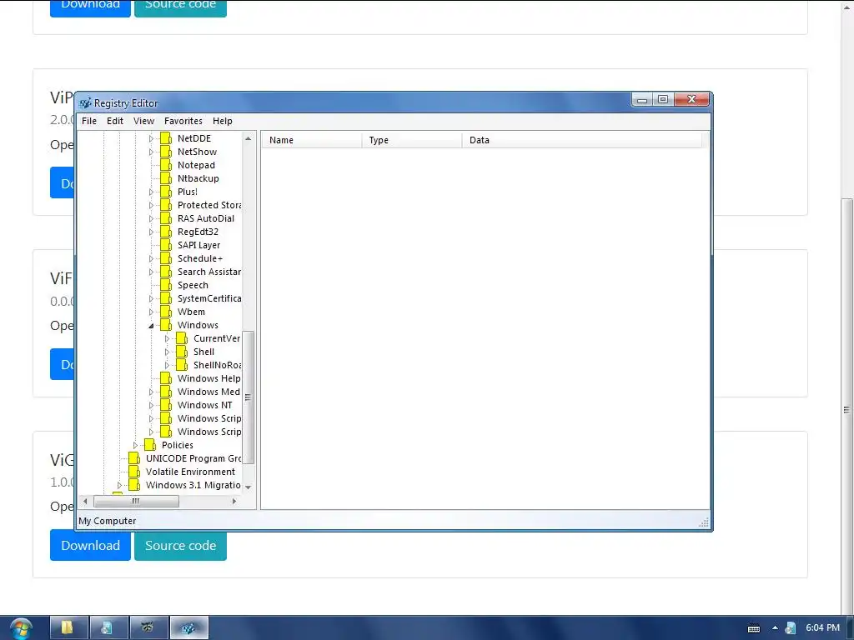Click the UNICODE Program Groups folder icon
854x640 pixels.
click(x=134, y=458)
